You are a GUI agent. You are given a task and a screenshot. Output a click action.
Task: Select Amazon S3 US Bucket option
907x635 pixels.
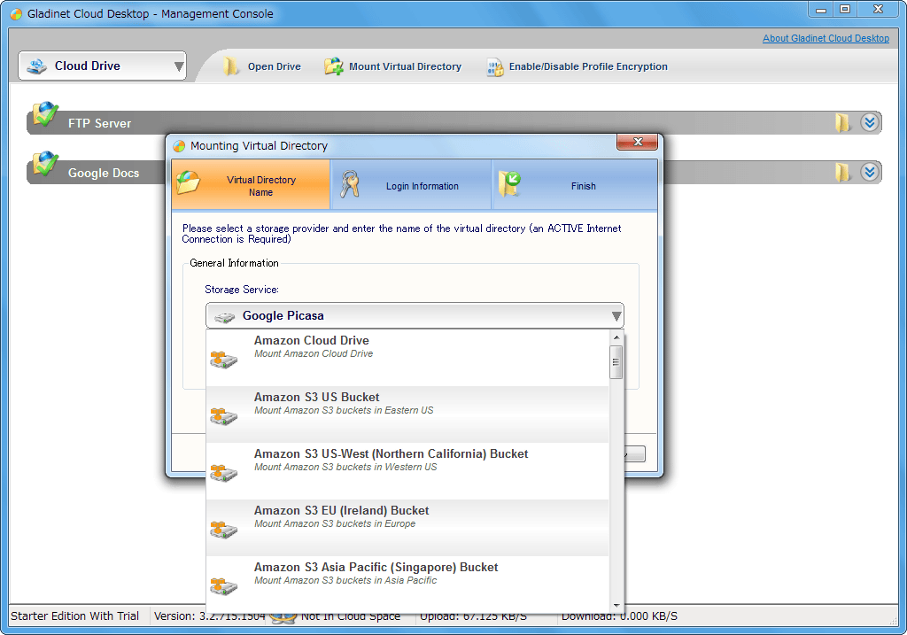click(407, 414)
